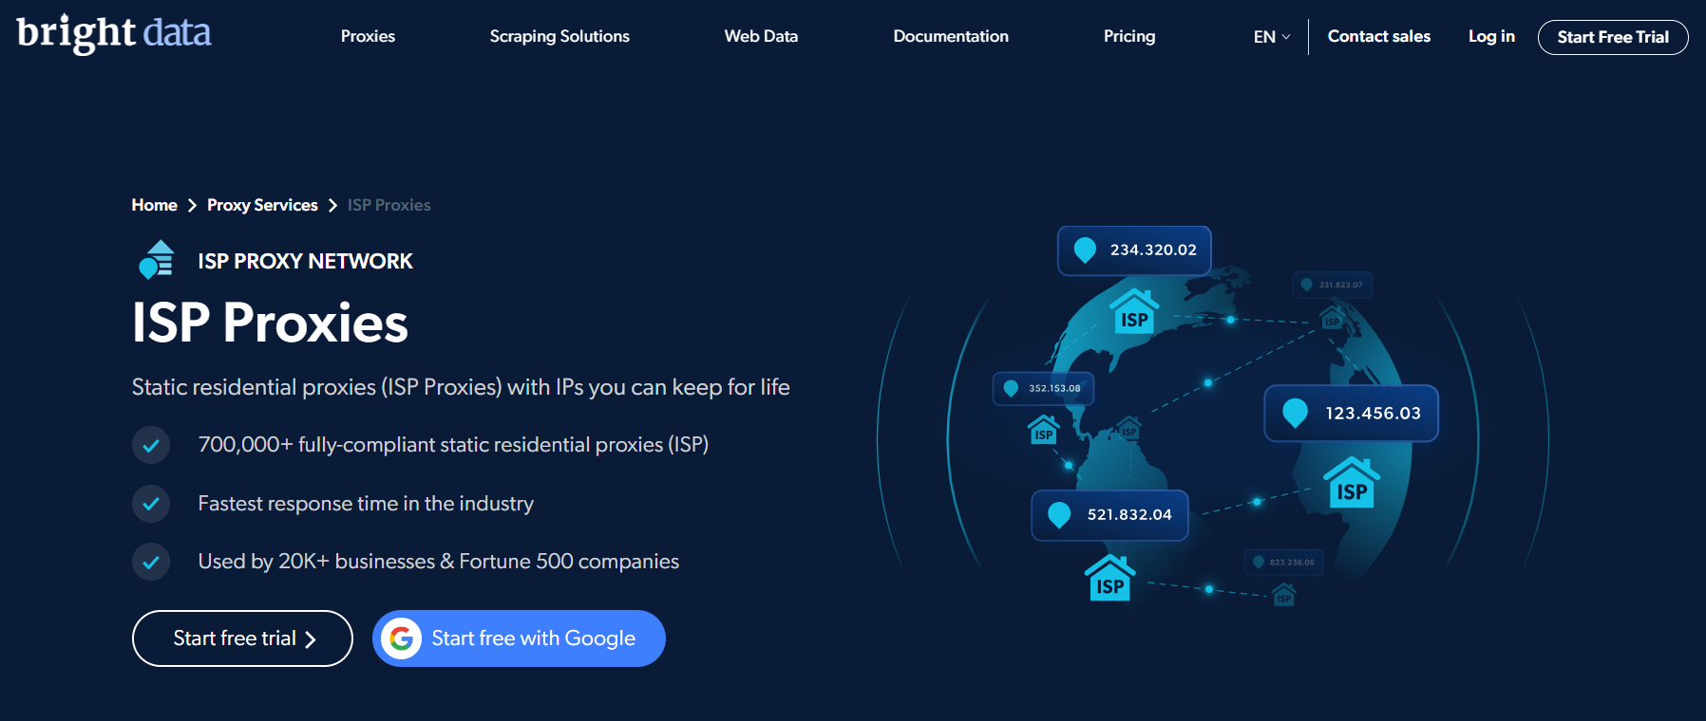1706x721 pixels.
Task: Click the Start free trial outlined button
Action: coord(242,638)
